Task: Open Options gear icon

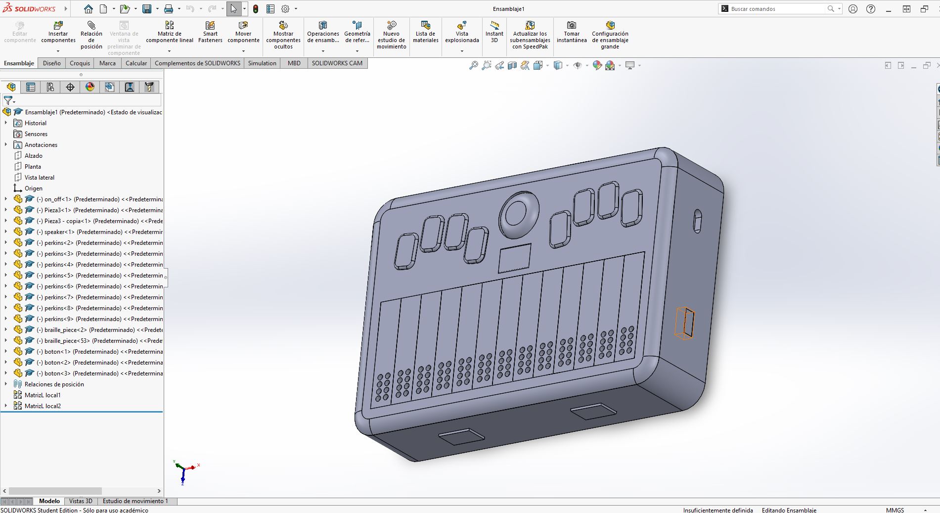Action: pyautogui.click(x=285, y=9)
